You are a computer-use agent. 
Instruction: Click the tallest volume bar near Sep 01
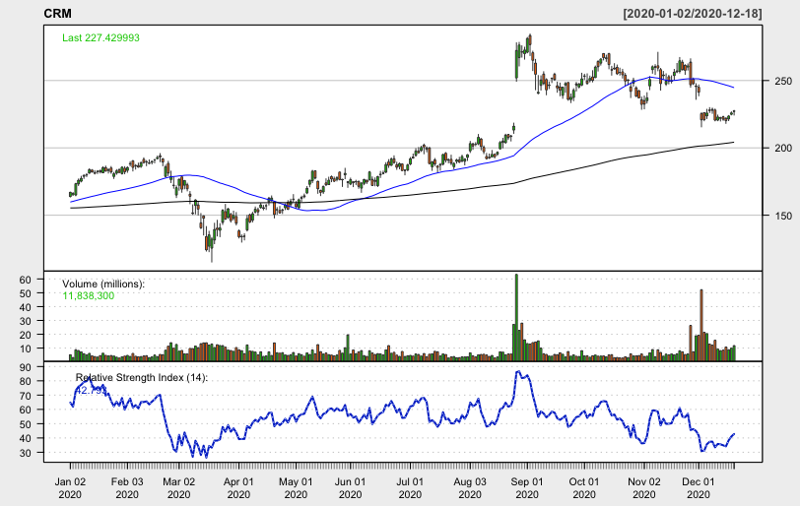pyautogui.click(x=516, y=317)
